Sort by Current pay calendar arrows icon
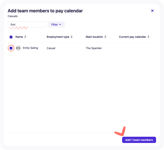Screen dimensions: 164x150 pyautogui.click(x=148, y=37)
